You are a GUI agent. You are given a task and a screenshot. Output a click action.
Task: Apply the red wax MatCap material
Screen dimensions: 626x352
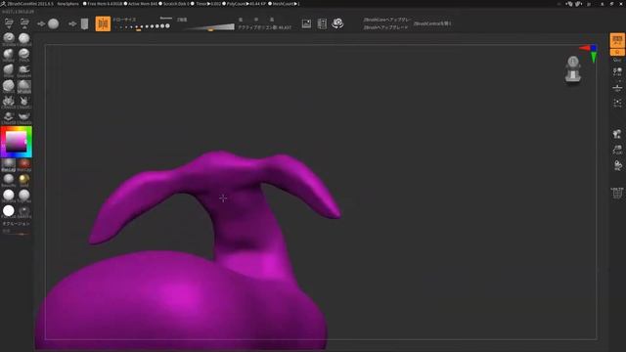click(23, 164)
